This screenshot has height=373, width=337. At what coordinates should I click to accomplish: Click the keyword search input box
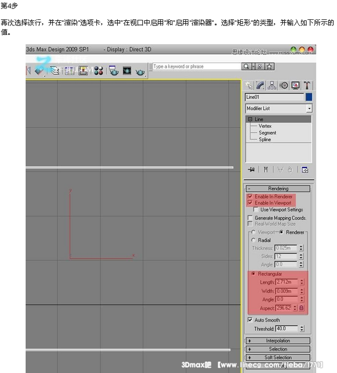point(197,66)
